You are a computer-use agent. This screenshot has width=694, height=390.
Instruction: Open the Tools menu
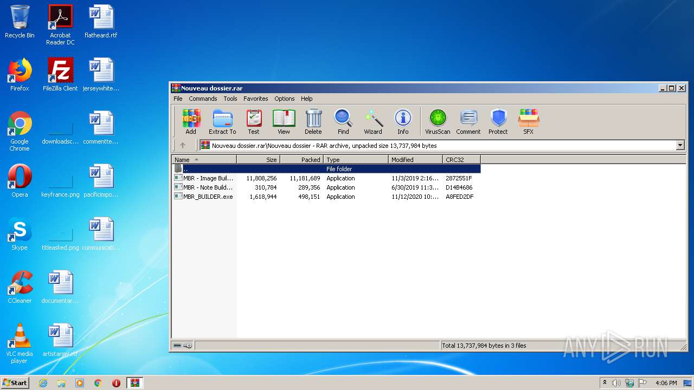coord(230,99)
